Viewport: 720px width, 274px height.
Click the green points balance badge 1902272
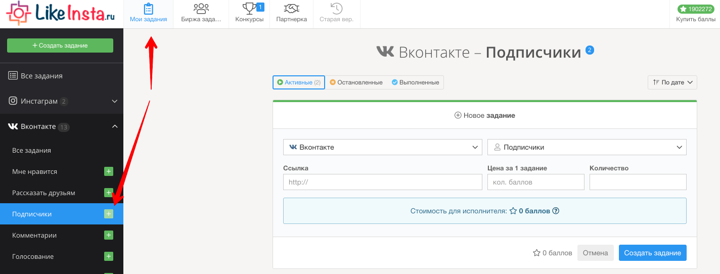[x=696, y=9]
